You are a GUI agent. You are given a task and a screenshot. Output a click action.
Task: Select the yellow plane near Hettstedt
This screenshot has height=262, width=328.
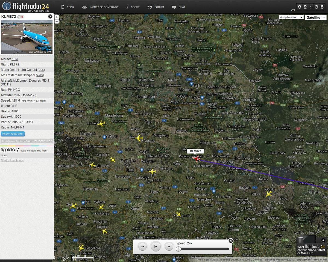point(113,160)
